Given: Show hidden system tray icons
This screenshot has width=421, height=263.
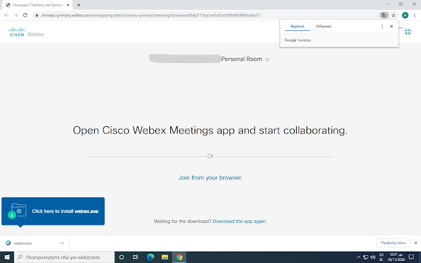Looking at the screenshot, I should coord(358,257).
